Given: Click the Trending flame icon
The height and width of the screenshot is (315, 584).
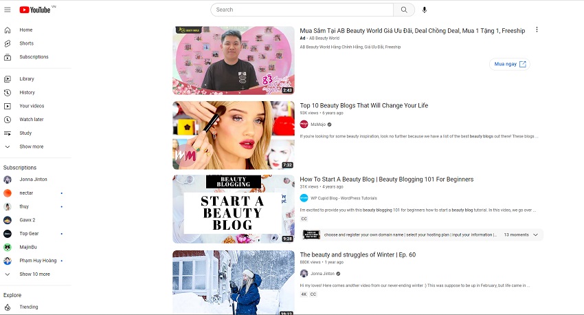Looking at the screenshot, I should pos(8,307).
